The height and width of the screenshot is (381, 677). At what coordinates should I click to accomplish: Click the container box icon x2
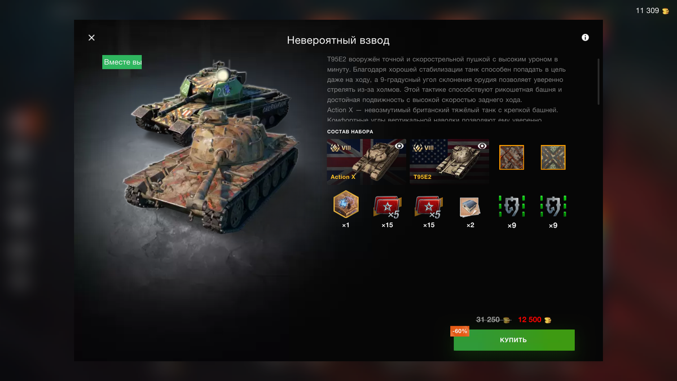coord(470,207)
